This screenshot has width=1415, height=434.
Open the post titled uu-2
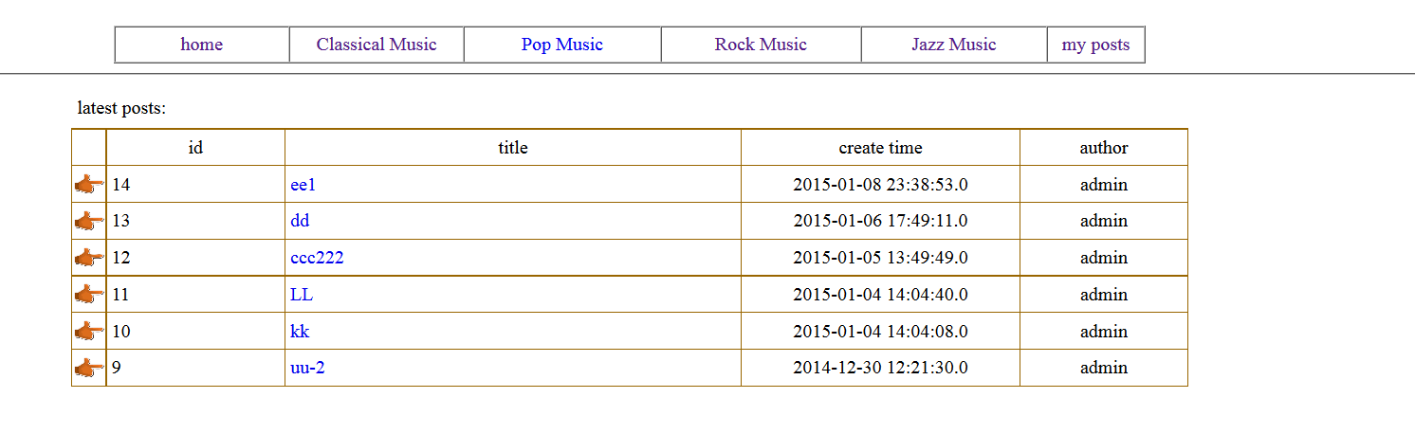click(307, 368)
